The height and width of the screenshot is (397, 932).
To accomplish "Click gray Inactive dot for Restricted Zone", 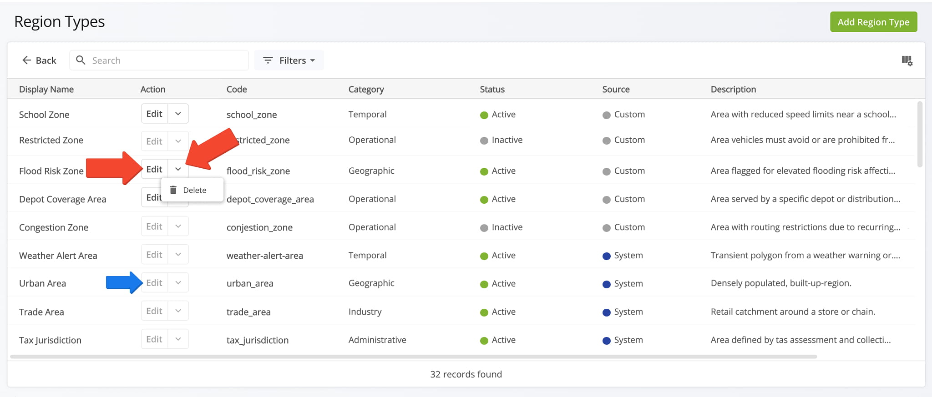I will (484, 141).
